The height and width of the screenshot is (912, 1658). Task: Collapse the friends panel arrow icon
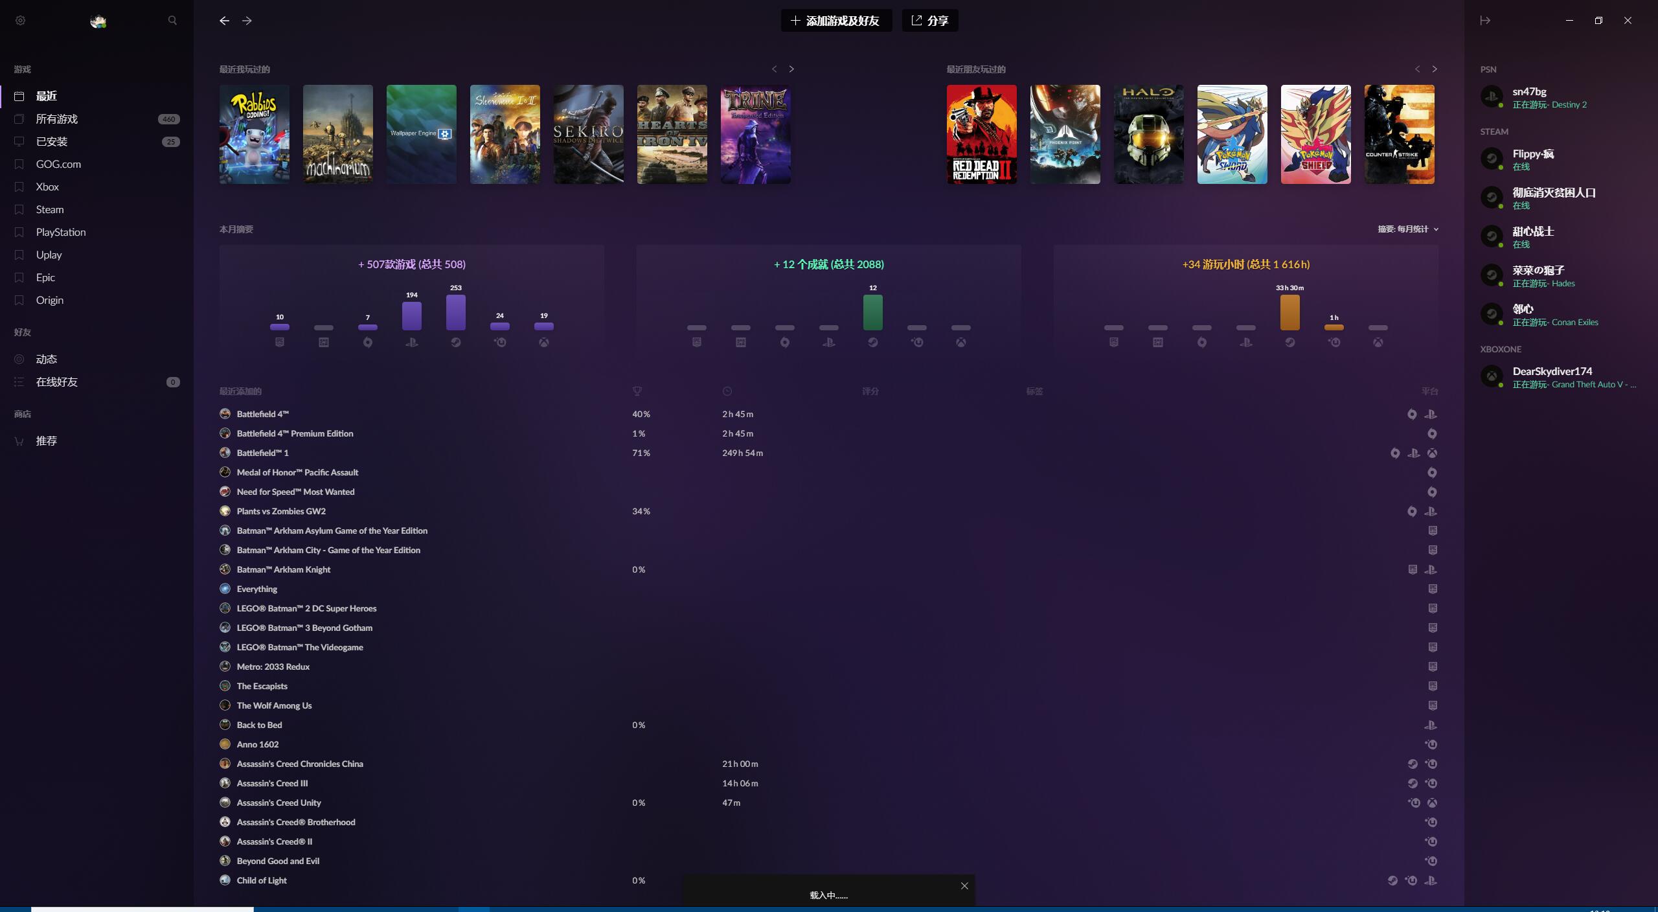point(1485,21)
